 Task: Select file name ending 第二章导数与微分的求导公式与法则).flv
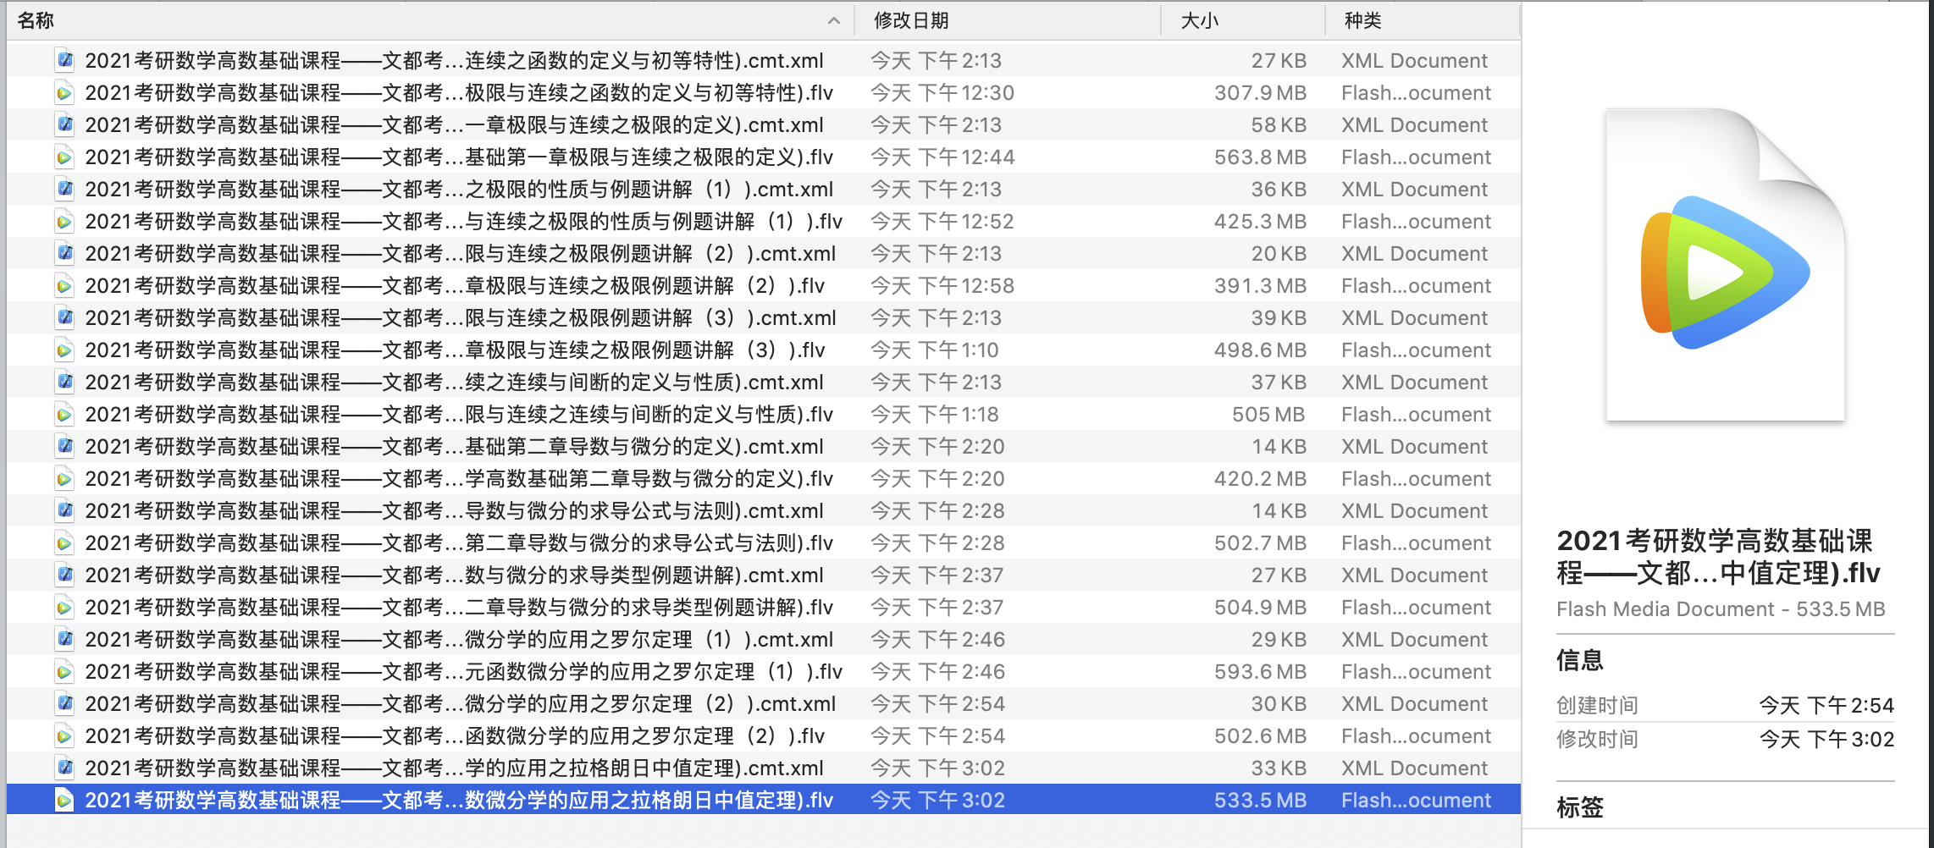pyautogui.click(x=459, y=542)
